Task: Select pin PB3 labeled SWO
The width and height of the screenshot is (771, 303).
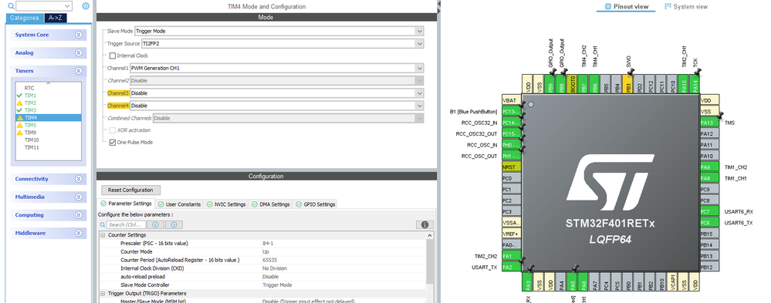Action: click(628, 85)
